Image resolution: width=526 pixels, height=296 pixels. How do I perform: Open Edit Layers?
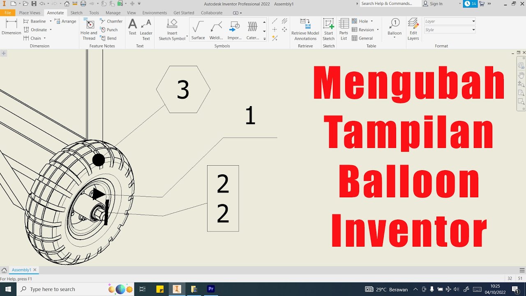pos(413,30)
